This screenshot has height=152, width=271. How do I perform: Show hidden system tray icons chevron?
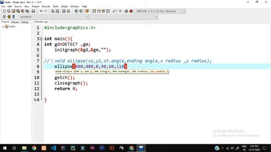tap(222, 148)
